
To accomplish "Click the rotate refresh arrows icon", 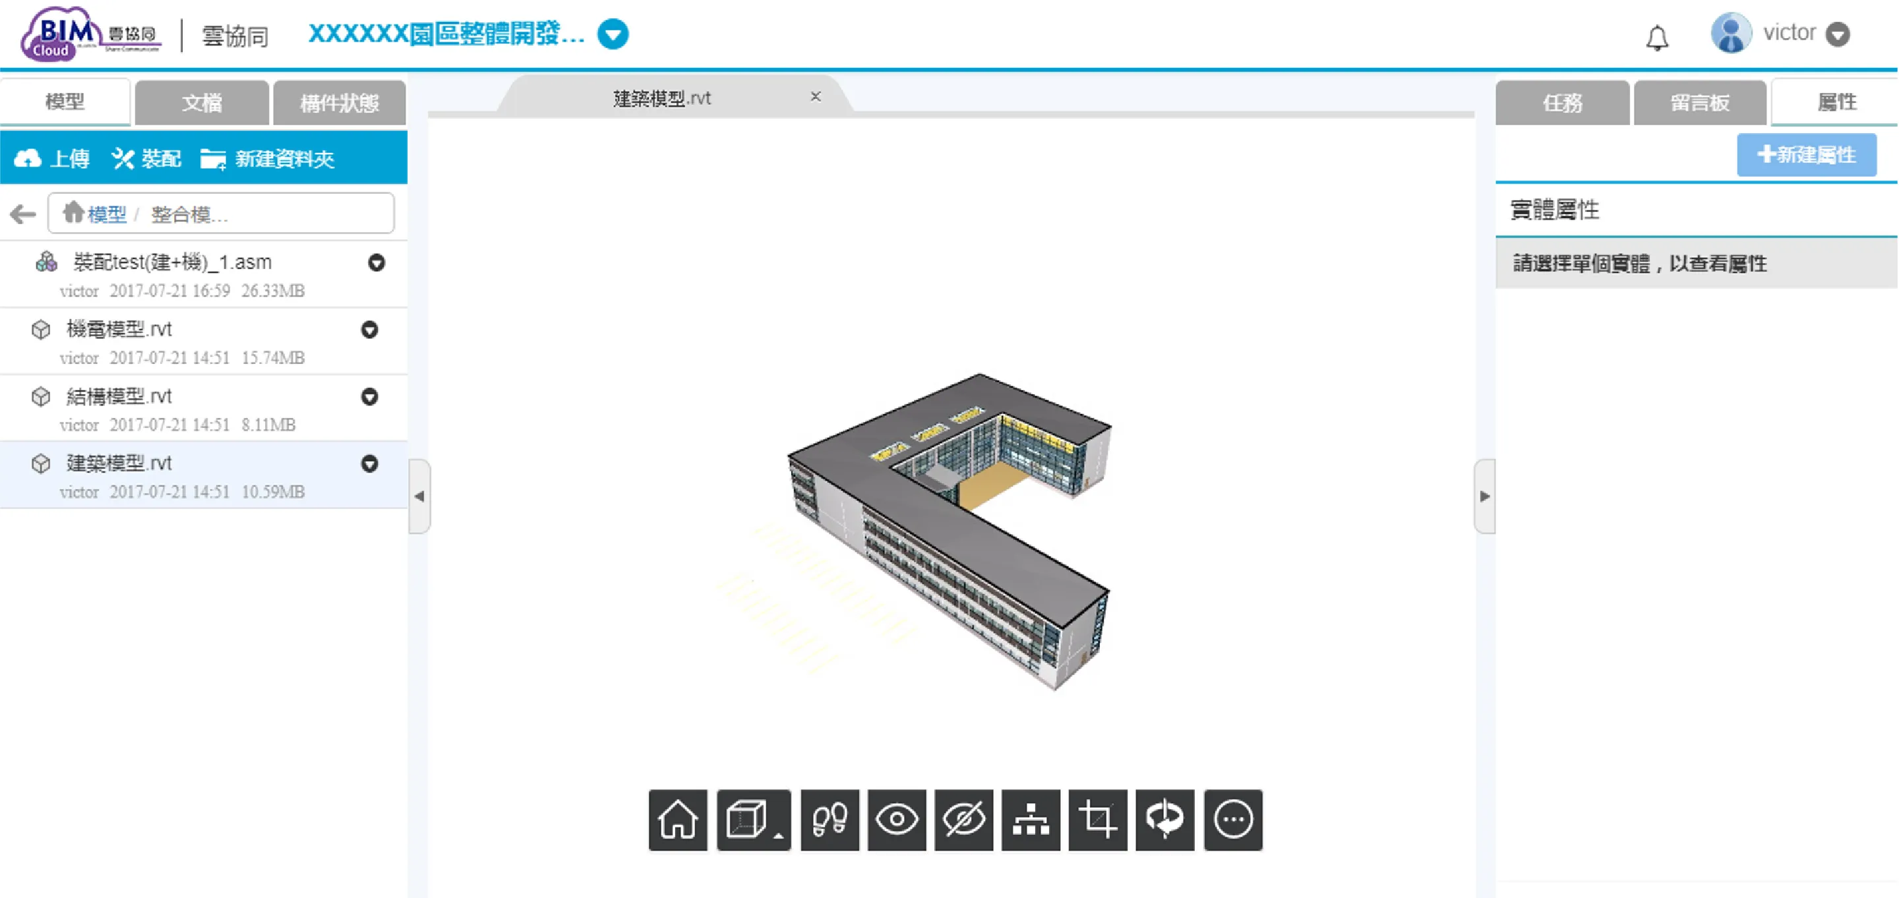I will [x=1164, y=820].
